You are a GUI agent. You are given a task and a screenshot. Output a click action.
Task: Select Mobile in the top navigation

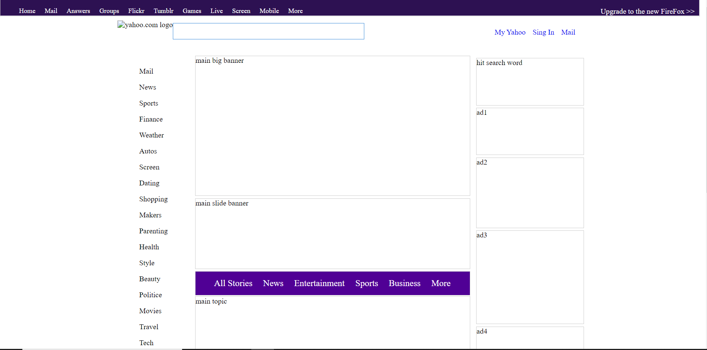pyautogui.click(x=269, y=11)
